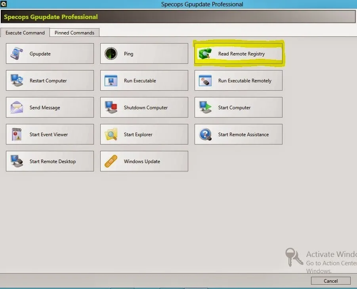Image resolution: width=357 pixels, height=289 pixels.
Task: Choose the Shutdown Computer command
Action: pyautogui.click(x=144, y=107)
